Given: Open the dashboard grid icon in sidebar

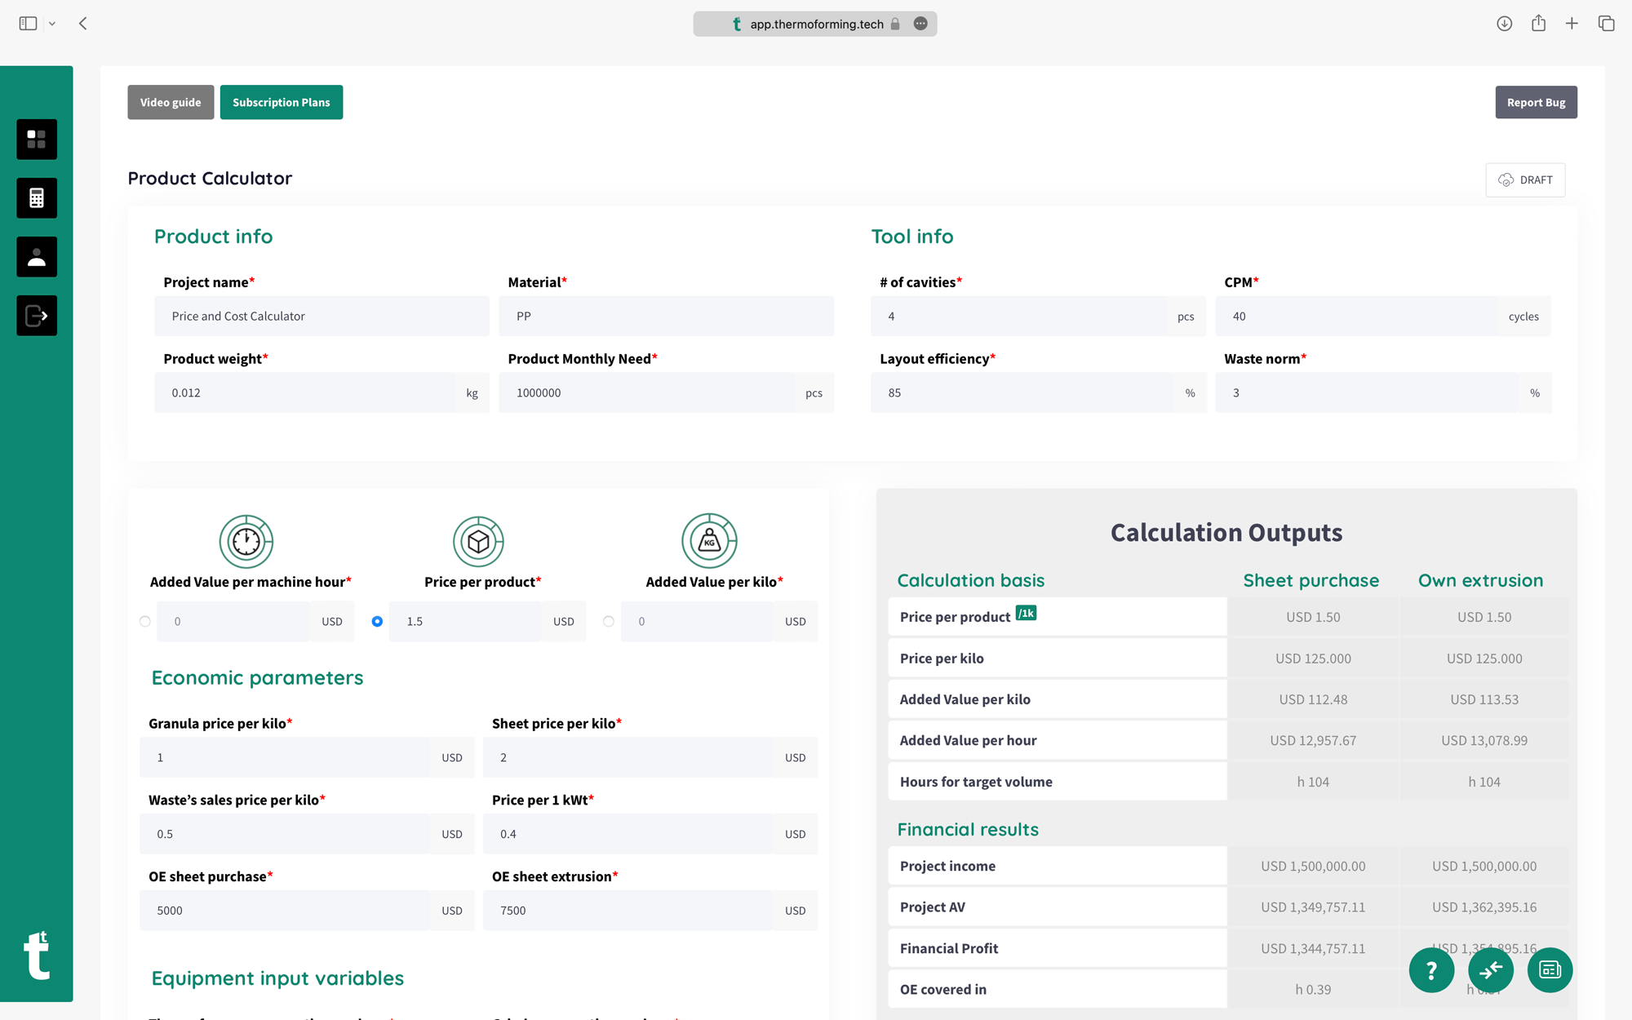Looking at the screenshot, I should [x=37, y=140].
